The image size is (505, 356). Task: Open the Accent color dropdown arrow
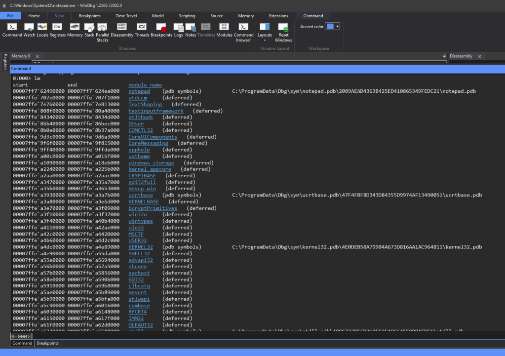(x=337, y=27)
